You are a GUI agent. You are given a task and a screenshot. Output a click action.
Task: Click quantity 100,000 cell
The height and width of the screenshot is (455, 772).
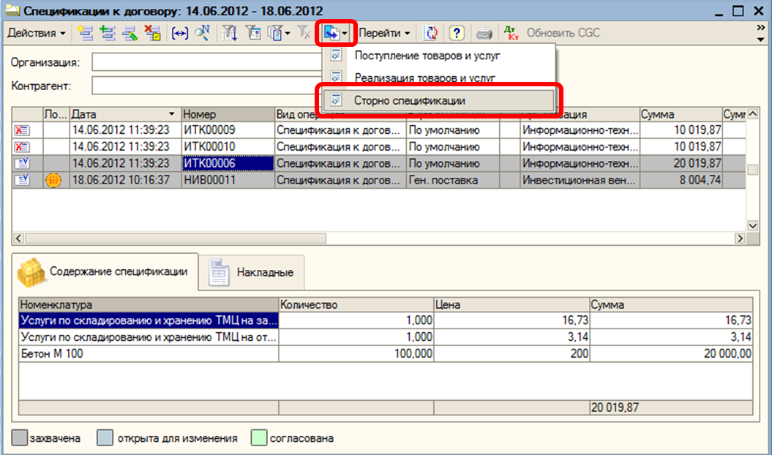pos(356,353)
